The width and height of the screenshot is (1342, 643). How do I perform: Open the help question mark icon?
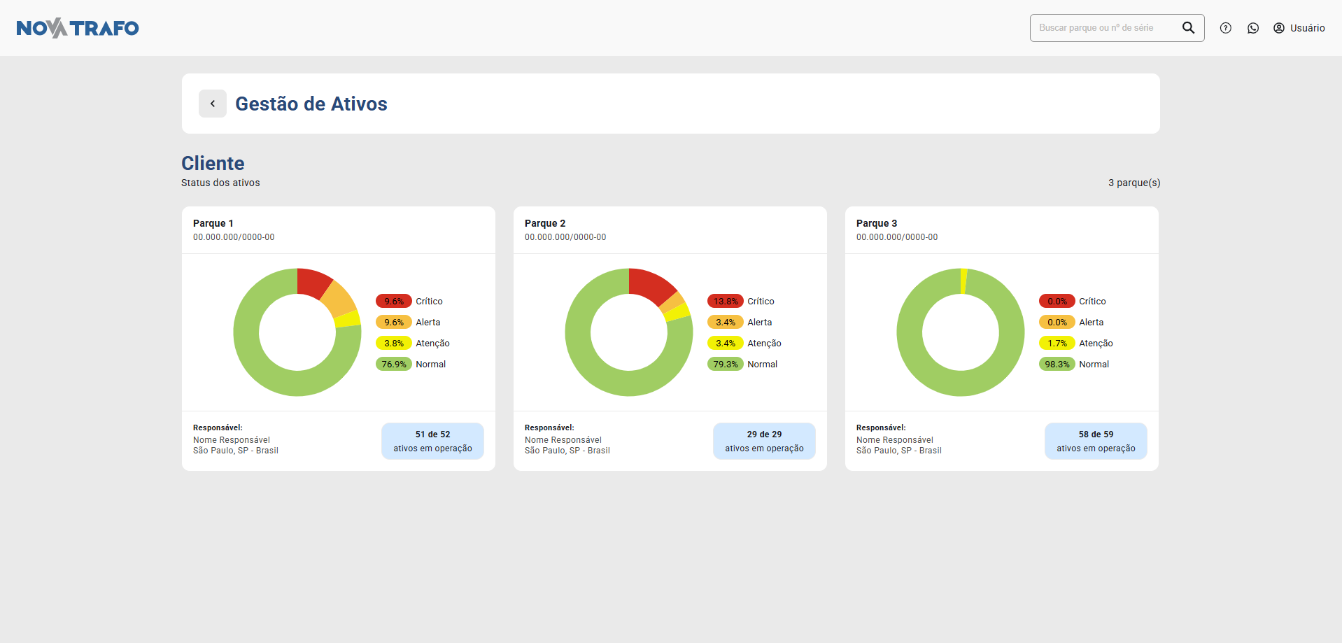coord(1225,28)
